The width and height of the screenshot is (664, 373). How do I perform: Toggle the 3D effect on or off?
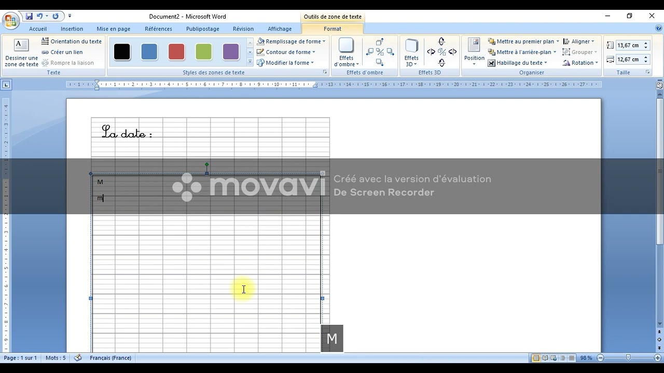442,52
